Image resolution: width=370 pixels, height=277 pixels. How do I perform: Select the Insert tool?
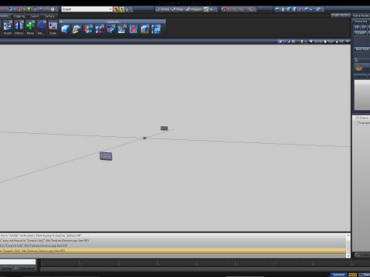pos(8,28)
